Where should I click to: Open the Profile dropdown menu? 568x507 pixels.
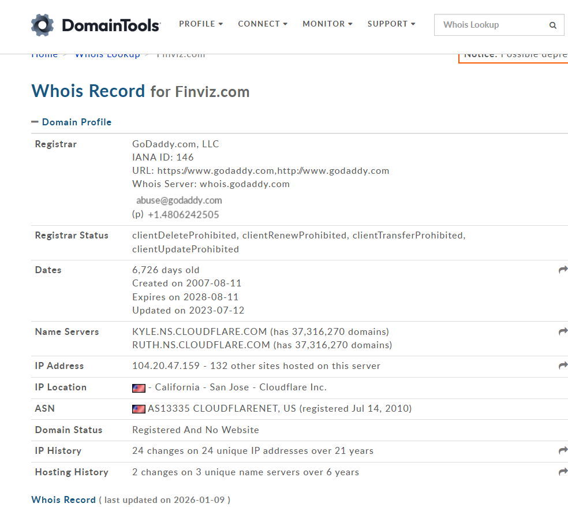[x=200, y=24]
